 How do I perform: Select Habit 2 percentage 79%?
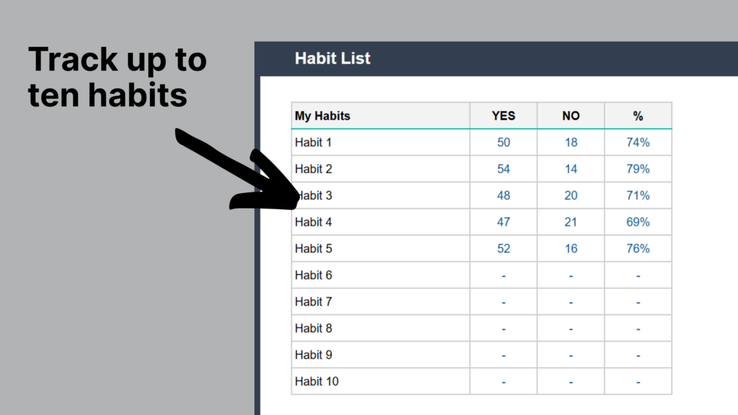click(x=637, y=169)
